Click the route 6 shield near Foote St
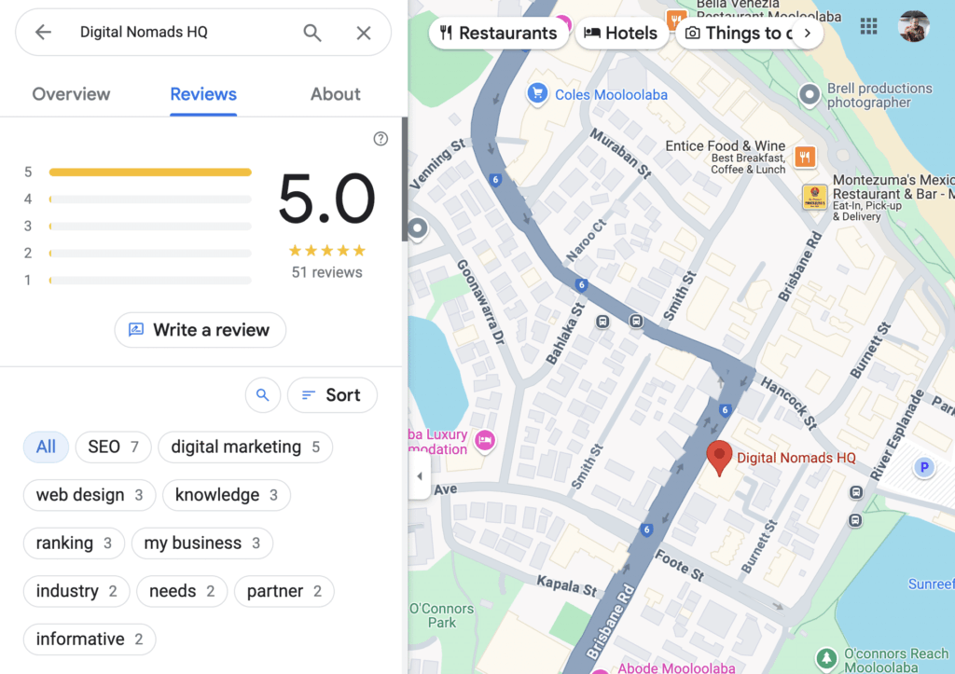 click(647, 530)
